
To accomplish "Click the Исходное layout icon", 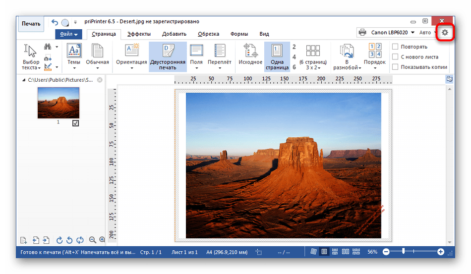I will 250,51.
